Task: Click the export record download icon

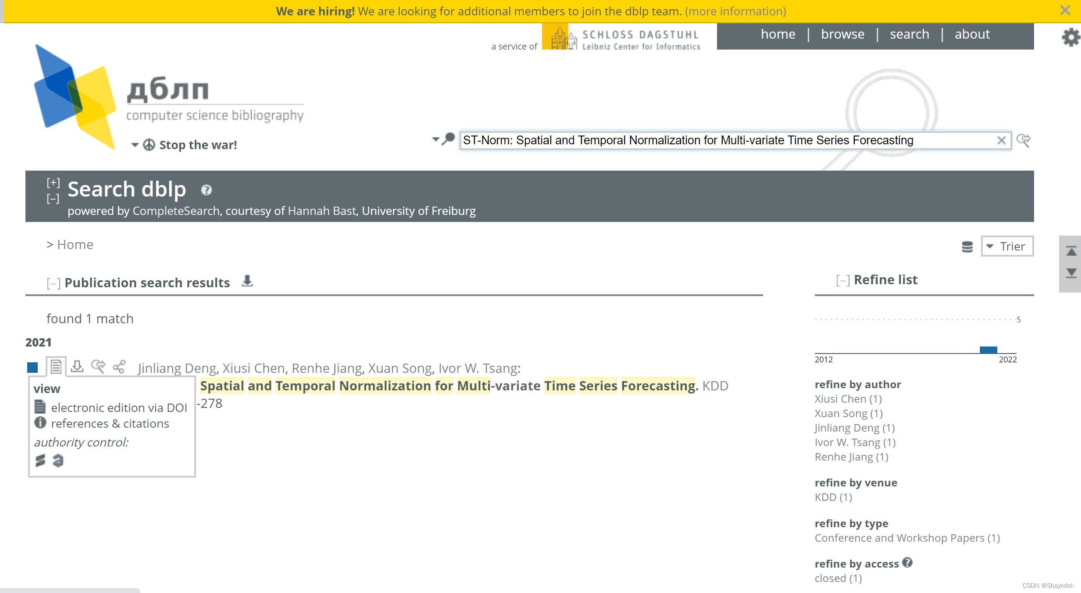Action: coord(77,367)
